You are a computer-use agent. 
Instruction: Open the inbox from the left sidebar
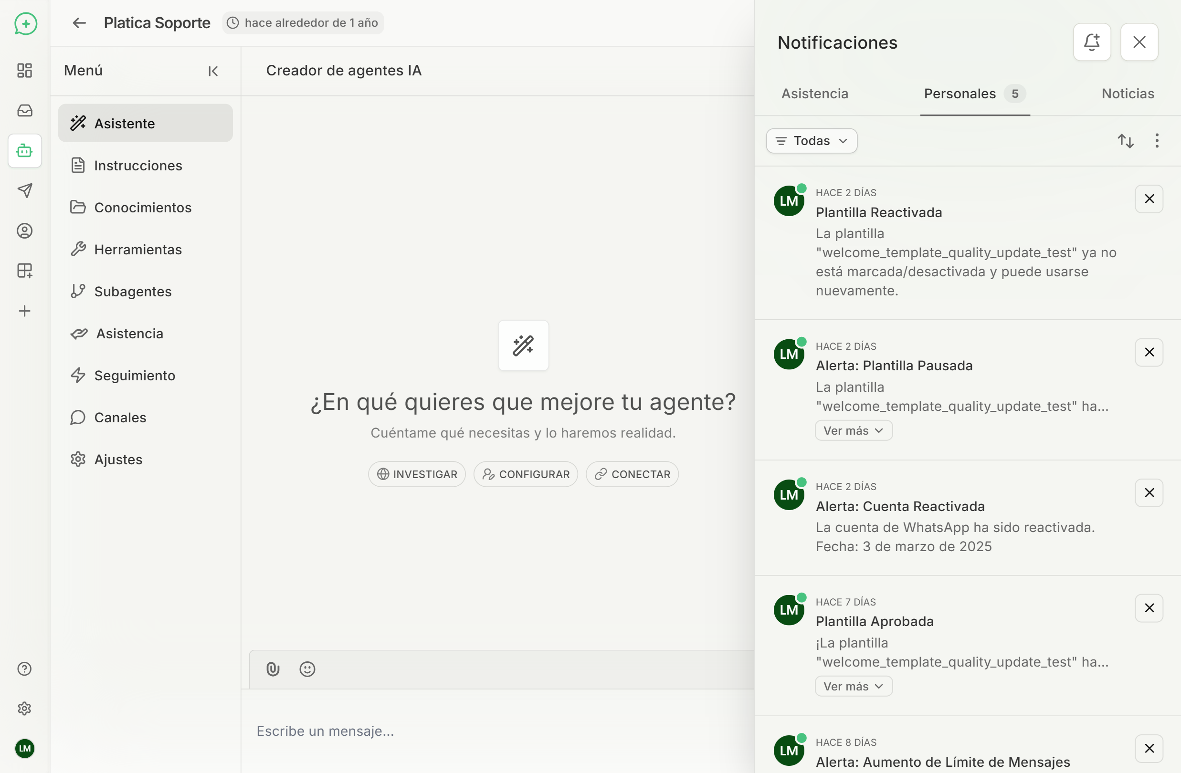coord(24,111)
